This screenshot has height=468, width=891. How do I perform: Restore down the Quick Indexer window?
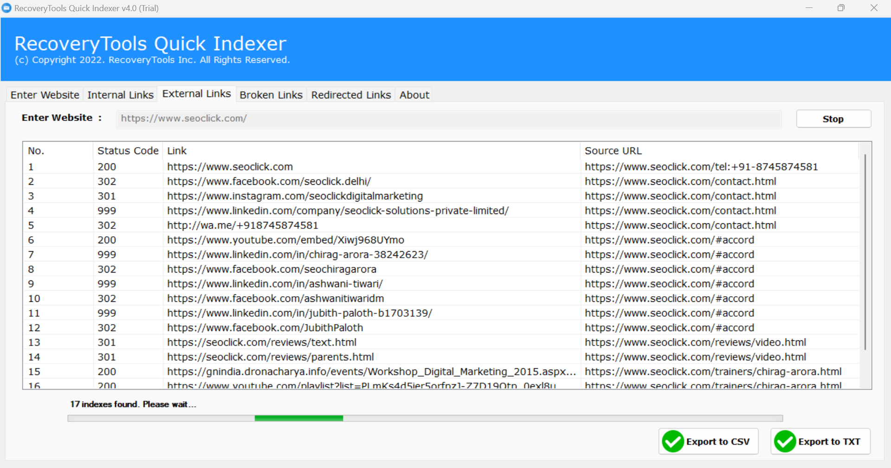[841, 8]
